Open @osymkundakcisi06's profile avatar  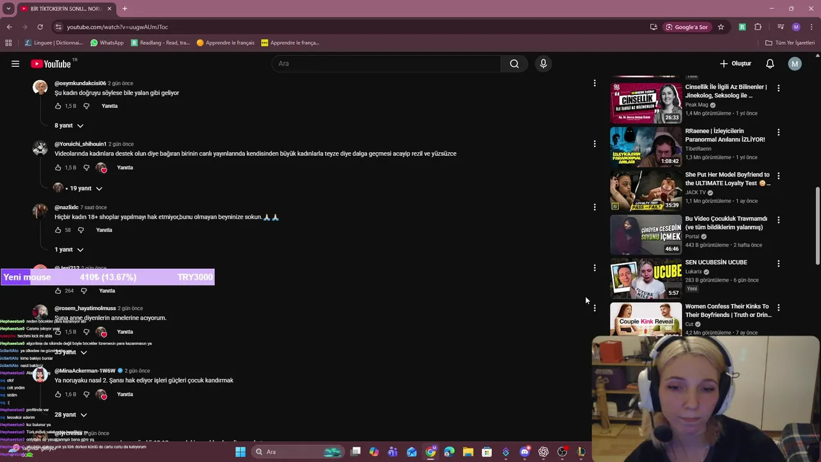(40, 87)
